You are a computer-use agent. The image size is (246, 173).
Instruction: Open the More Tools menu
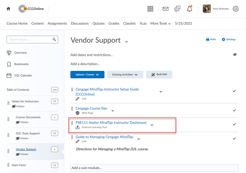coord(161,24)
